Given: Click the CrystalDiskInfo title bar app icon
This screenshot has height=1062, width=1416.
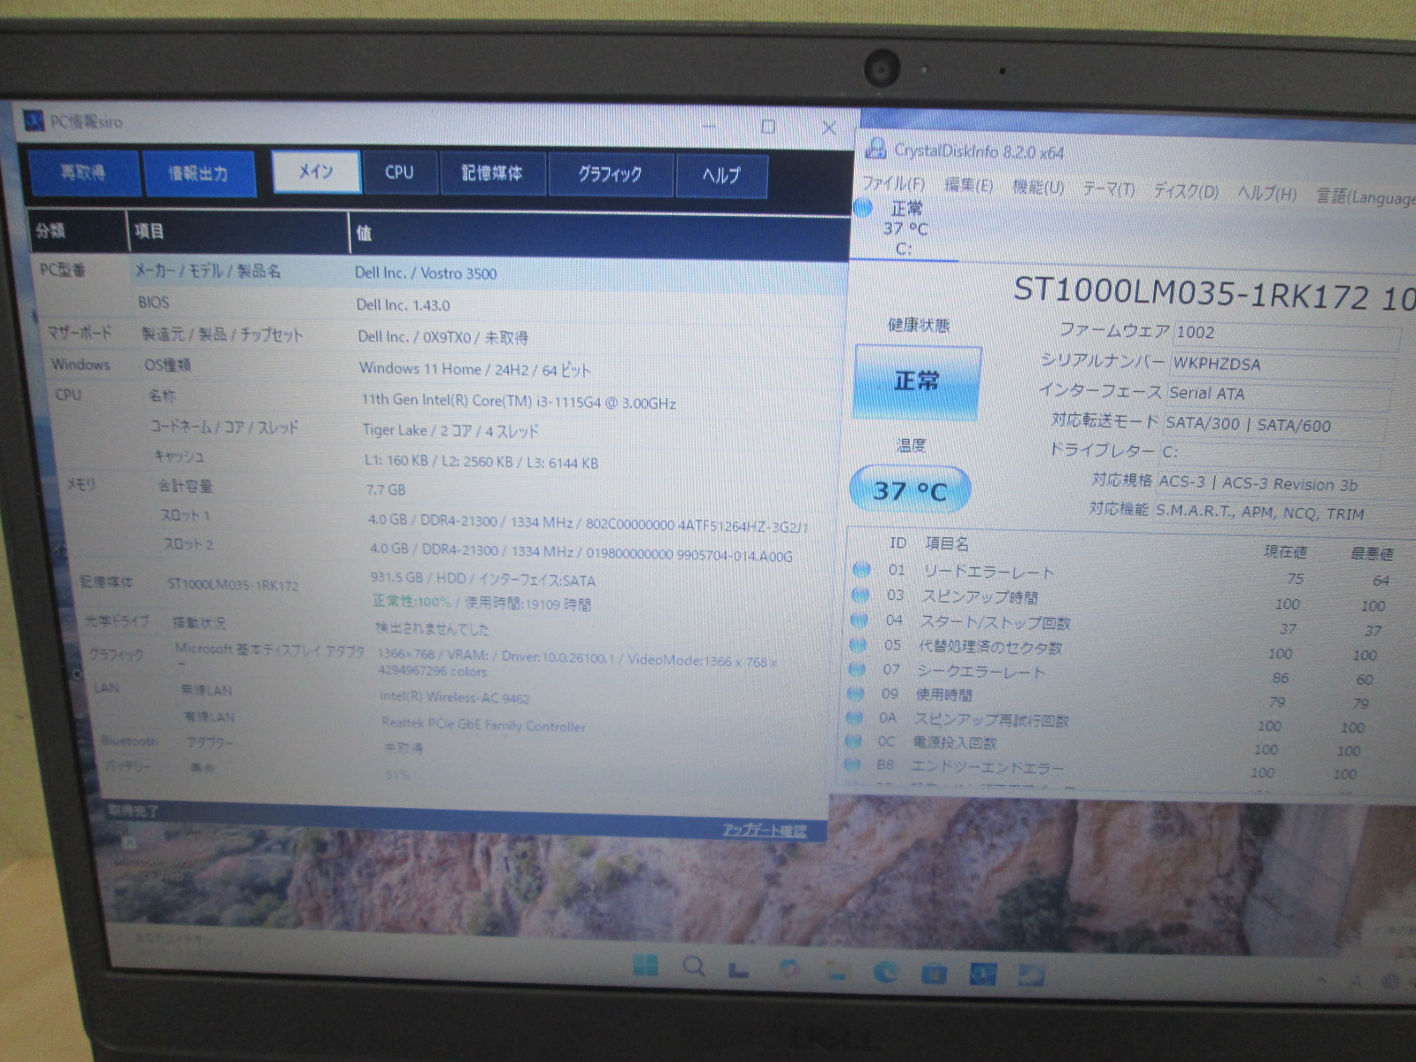Looking at the screenshot, I should click(875, 148).
